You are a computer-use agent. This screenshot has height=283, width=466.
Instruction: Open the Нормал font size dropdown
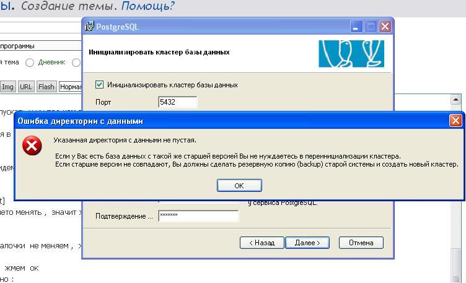pyautogui.click(x=71, y=87)
